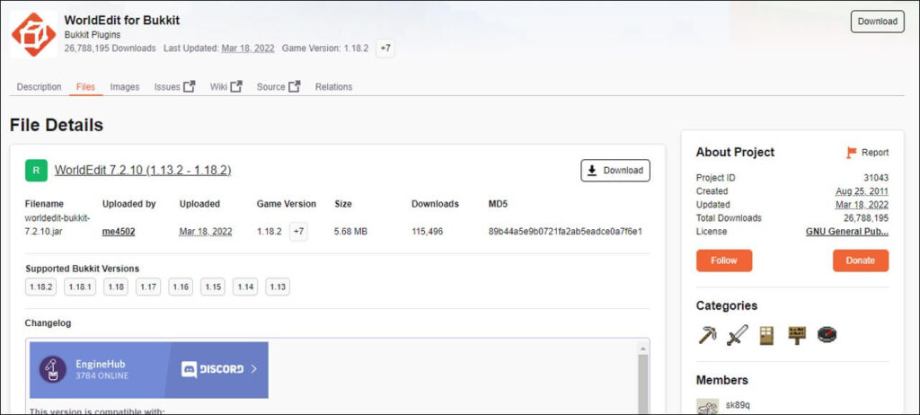Click the external link icon next to Issues
The image size is (920, 415).
coord(189,86)
